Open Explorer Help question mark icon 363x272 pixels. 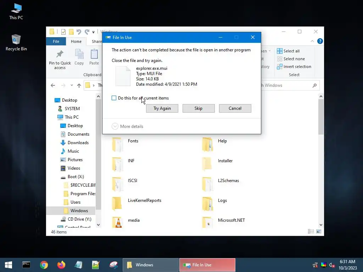click(x=320, y=41)
